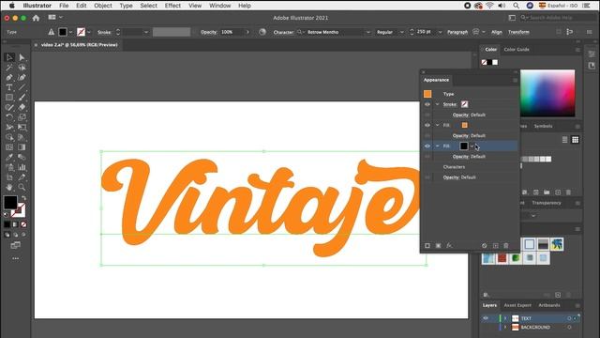Select the Type tool
This screenshot has height=338, width=600.
(x=9, y=87)
